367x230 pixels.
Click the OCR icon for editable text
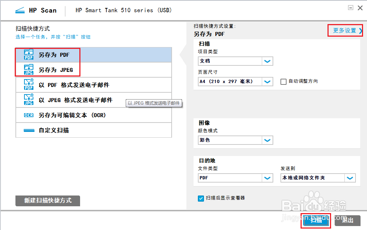(x=29, y=115)
